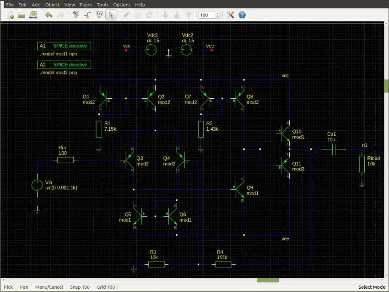
Task: Click the zoom value spinner arrows
Action: click(x=217, y=15)
